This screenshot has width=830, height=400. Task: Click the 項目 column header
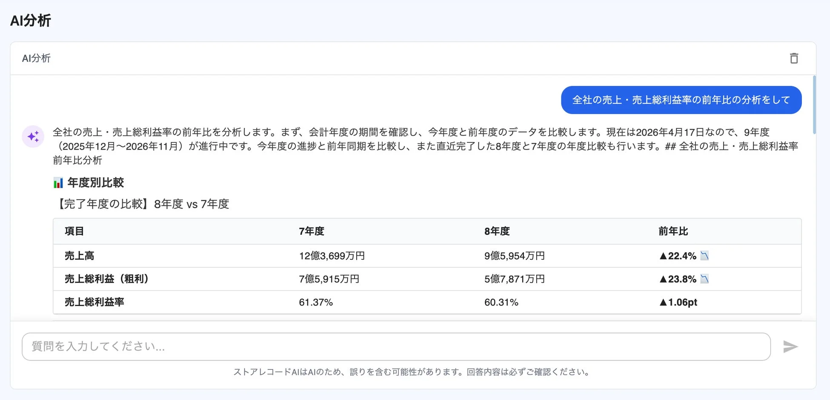73,231
